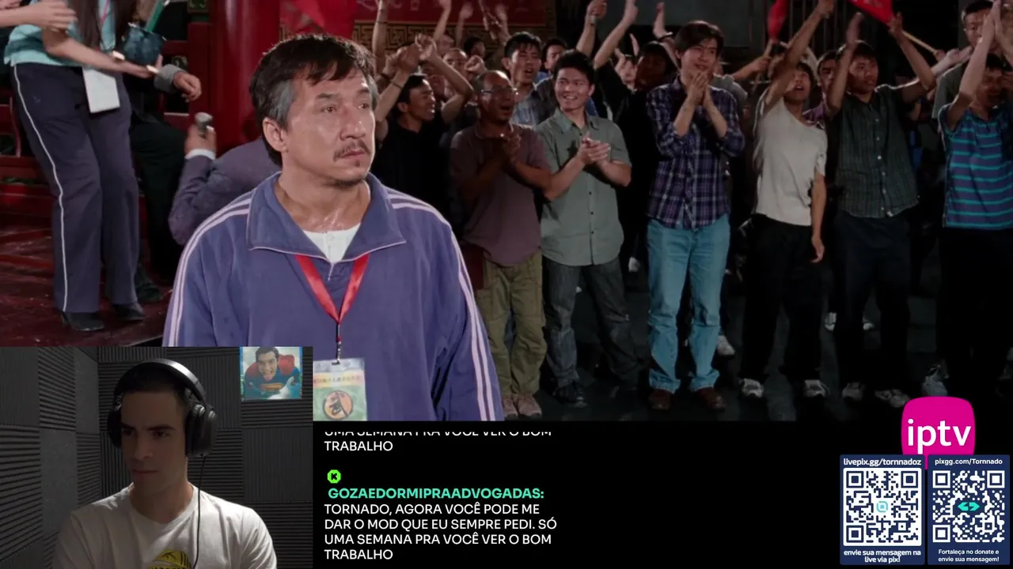Click 'envie sua mensagem na live via pix!' text

[x=882, y=556]
